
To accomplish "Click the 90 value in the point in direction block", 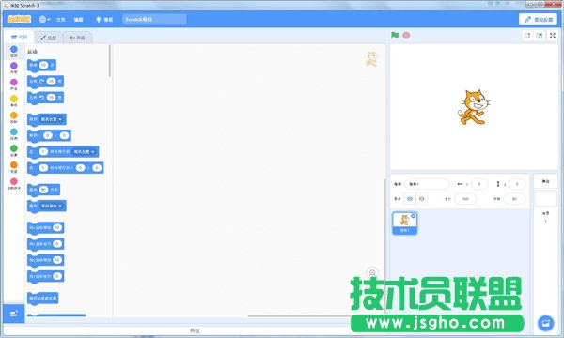I will coord(43,190).
